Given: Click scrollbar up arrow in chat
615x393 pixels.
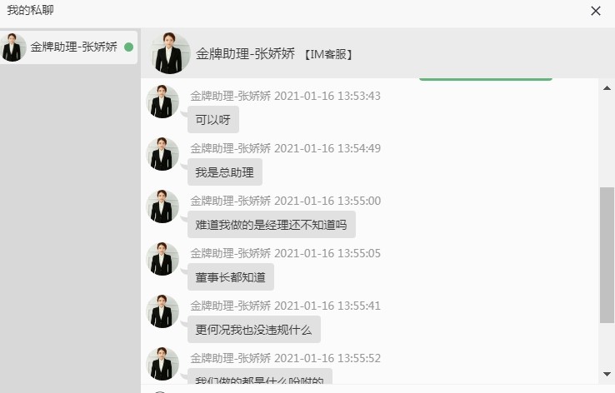Looking at the screenshot, I should 607,87.
